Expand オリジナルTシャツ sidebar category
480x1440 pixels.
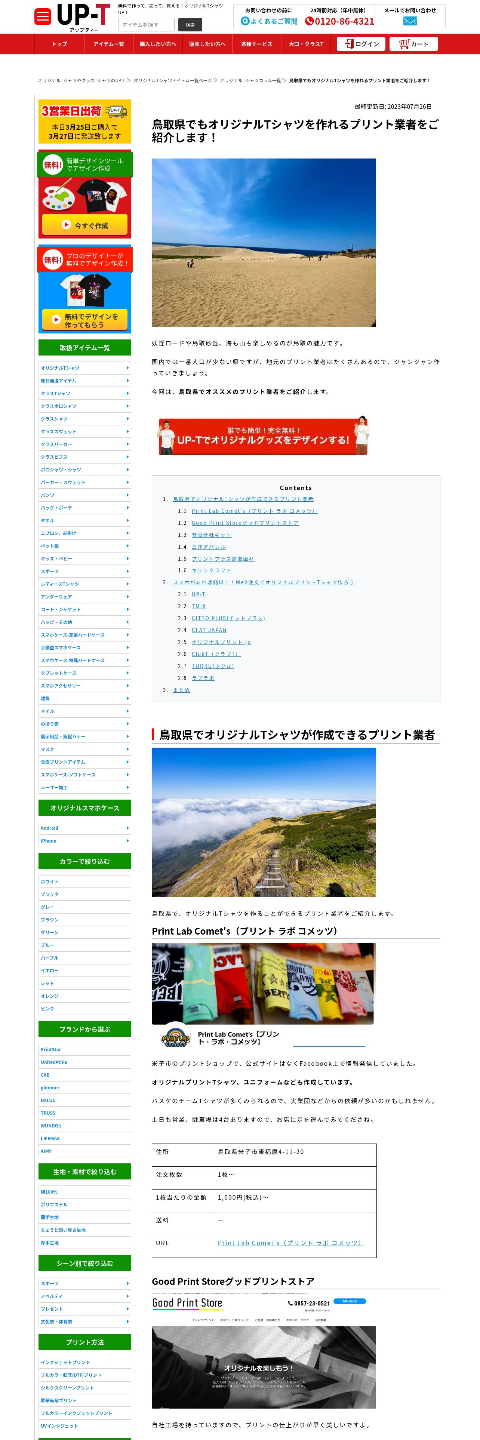[x=85, y=368]
